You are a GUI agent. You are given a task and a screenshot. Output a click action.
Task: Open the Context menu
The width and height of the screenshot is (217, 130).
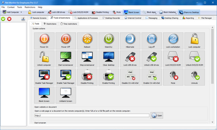[11, 7]
